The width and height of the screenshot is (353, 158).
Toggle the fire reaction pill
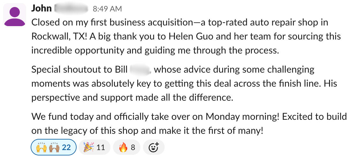pos(127,147)
